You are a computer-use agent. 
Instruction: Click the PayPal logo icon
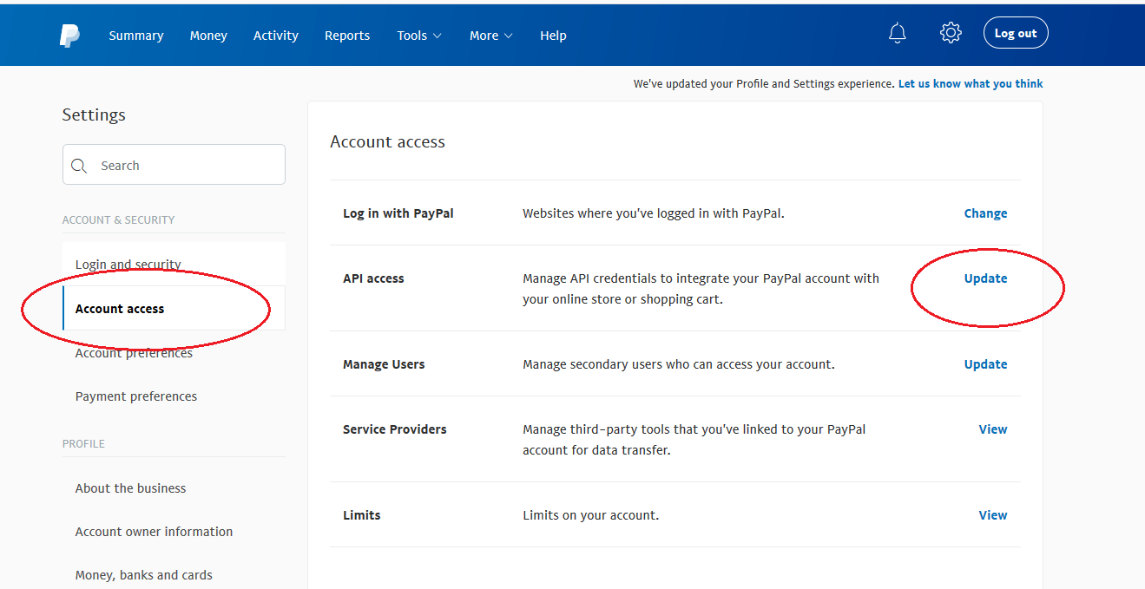[x=69, y=36]
